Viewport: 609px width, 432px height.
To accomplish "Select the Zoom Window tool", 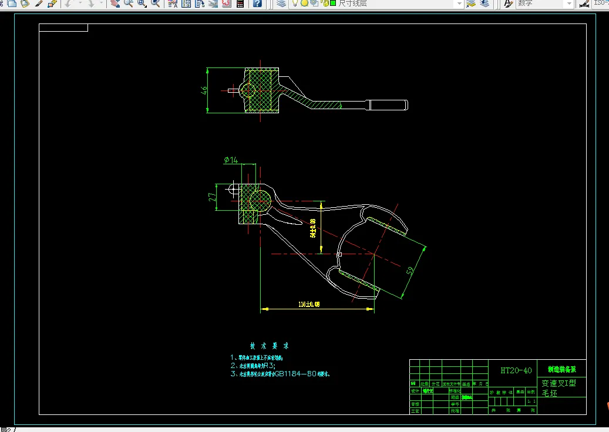I will tap(142, 4).
